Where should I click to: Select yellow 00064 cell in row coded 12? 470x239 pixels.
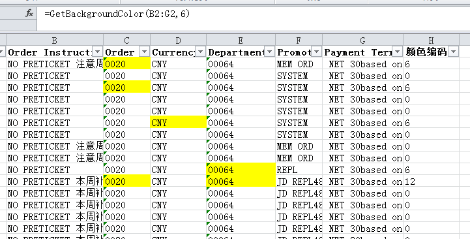(241, 182)
